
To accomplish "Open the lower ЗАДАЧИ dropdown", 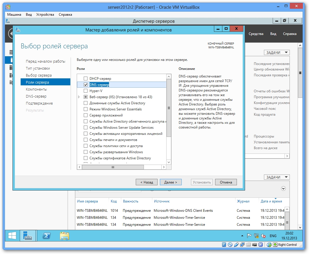I will [x=277, y=177].
